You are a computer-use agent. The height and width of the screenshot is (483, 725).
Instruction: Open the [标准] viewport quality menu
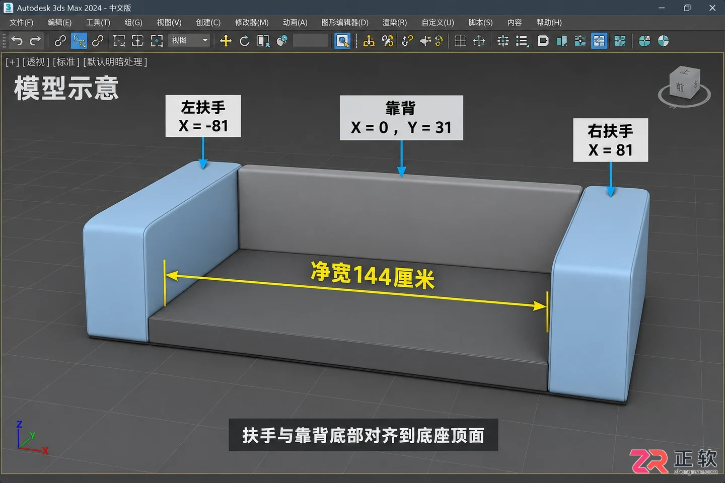(x=66, y=62)
